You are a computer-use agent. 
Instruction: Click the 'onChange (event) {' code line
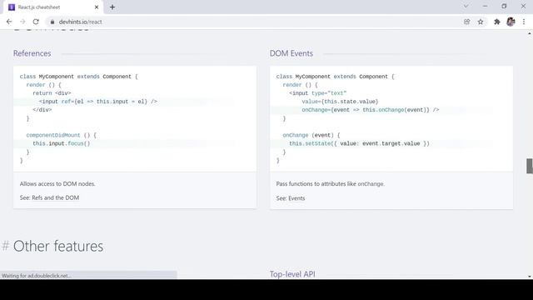point(311,135)
